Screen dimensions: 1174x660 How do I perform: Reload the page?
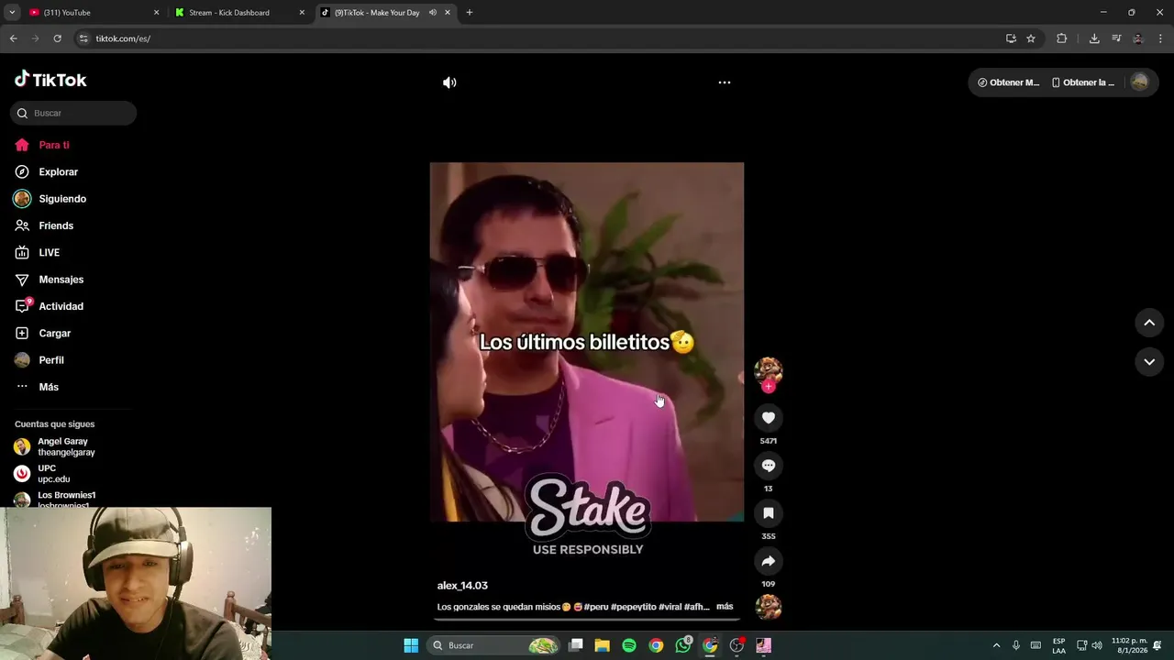coord(57,38)
